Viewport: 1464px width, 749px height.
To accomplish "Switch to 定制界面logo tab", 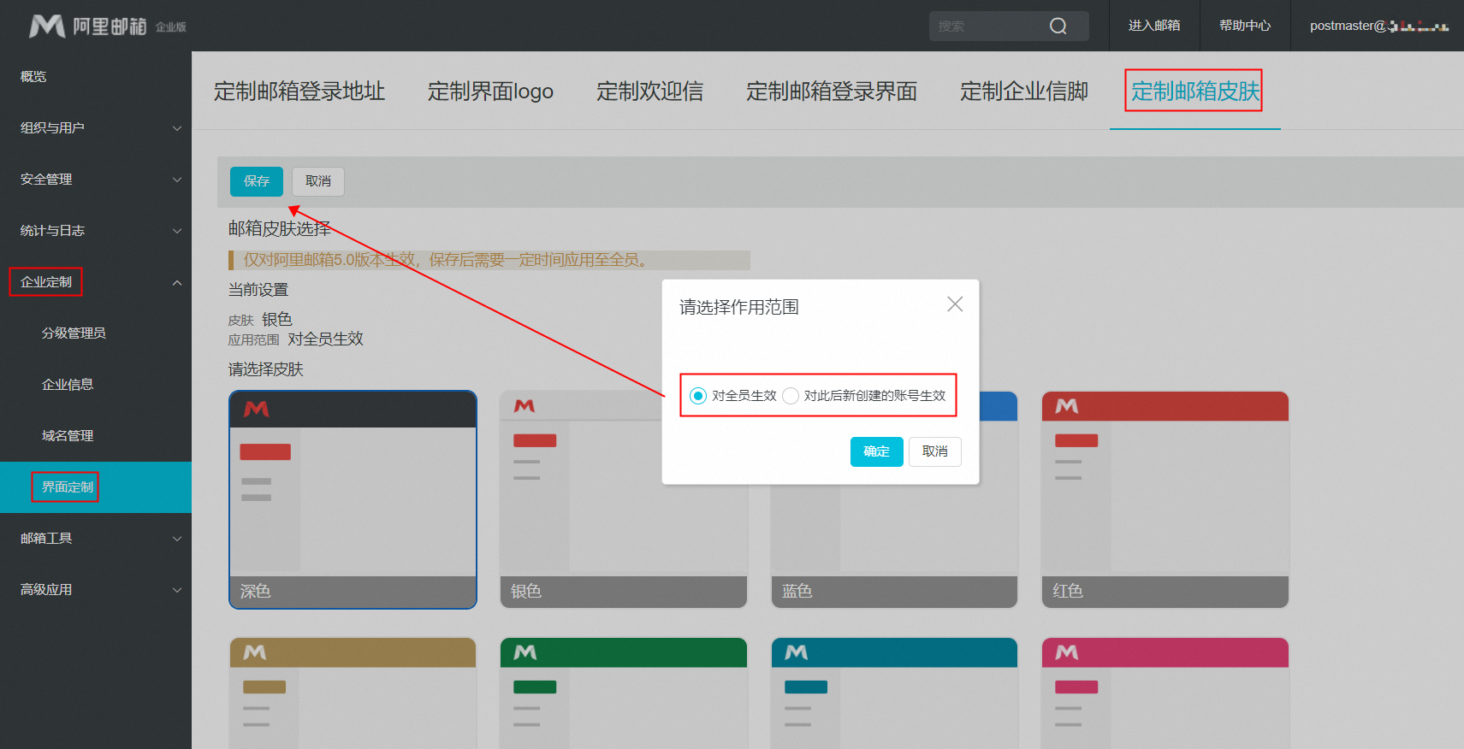I will click(x=490, y=91).
